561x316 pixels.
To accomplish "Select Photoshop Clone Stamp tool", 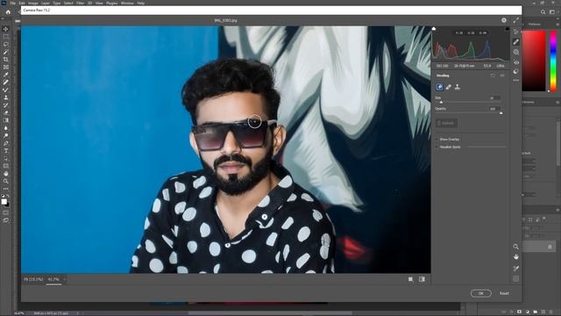I will pos(6,97).
